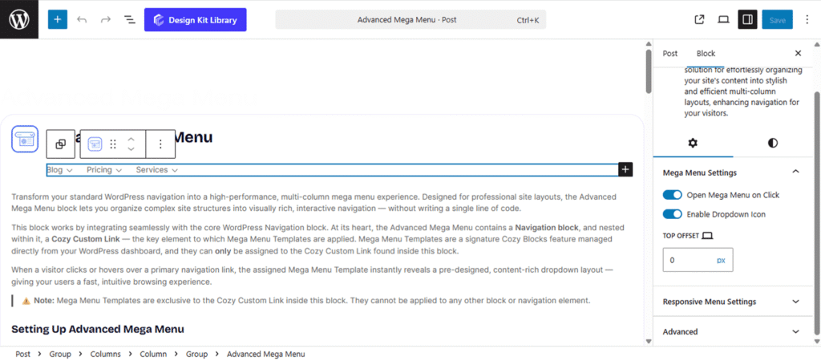
Task: Expand the Advanced panel
Action: (x=731, y=331)
